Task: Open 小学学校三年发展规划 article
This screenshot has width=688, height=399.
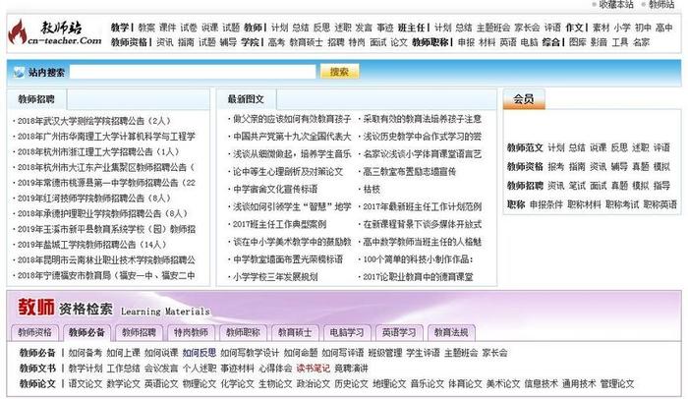Action: coord(275,277)
